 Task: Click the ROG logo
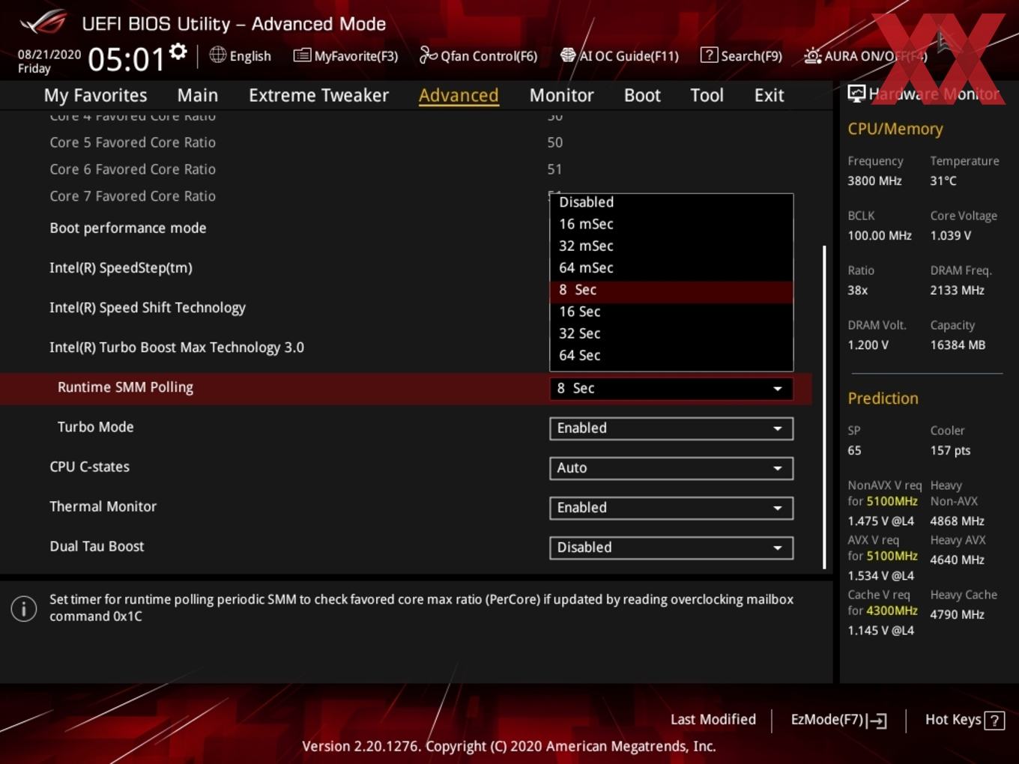point(43,22)
